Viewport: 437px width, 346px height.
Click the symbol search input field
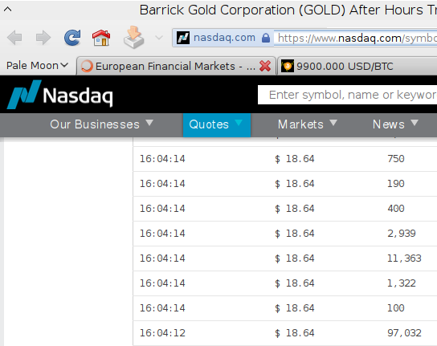point(347,95)
